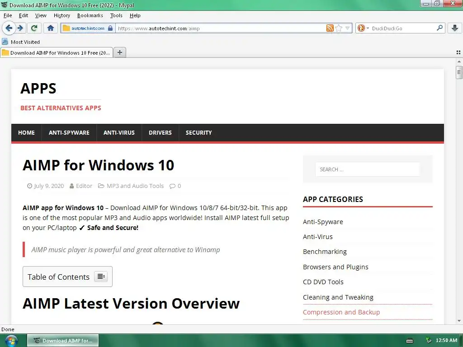Click the padlock site security icon
The width and height of the screenshot is (463, 347).
tap(110, 28)
